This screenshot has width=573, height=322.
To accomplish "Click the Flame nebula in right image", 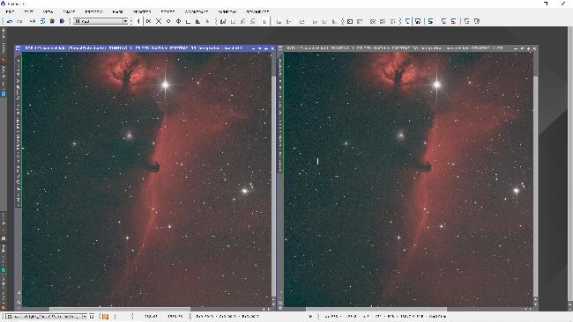I will coord(398,73).
